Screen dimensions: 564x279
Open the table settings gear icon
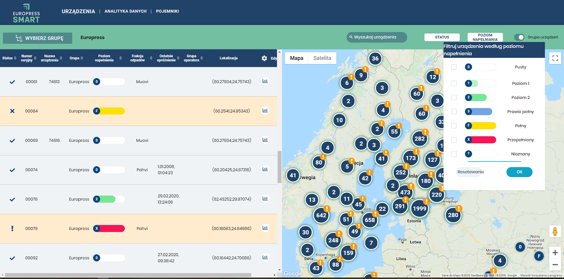(264, 58)
